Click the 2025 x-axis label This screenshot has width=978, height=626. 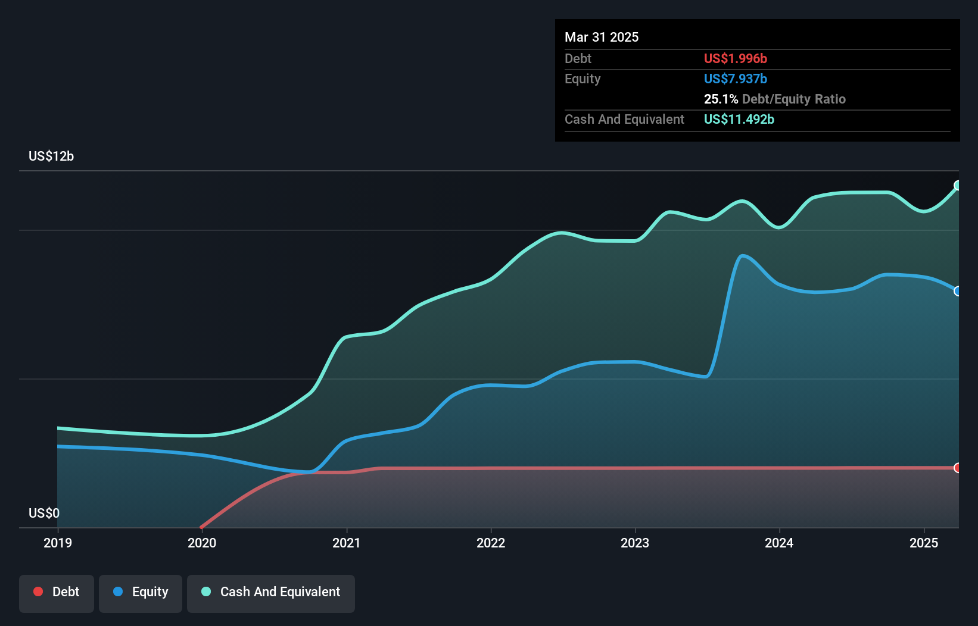click(924, 543)
